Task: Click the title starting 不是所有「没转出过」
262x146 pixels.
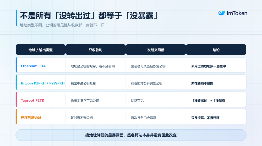Action: pos(89,16)
